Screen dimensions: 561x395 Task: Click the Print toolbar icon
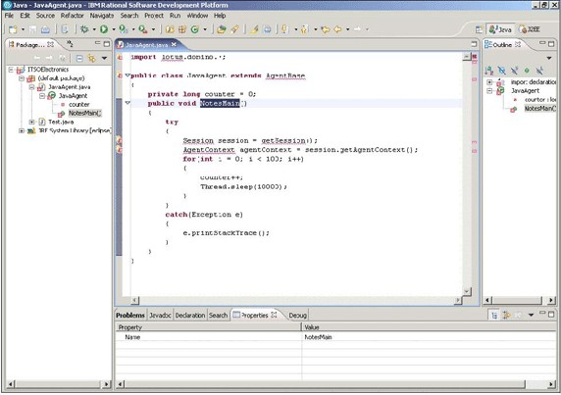coord(45,29)
